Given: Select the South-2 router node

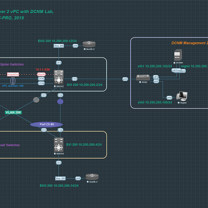Looking at the screenshot, I should 92,177.
